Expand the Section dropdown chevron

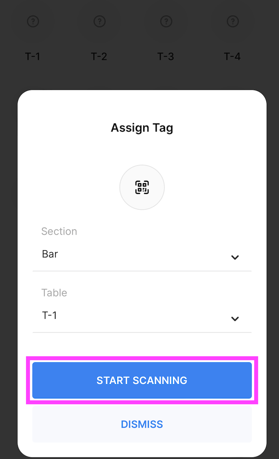[235, 257]
